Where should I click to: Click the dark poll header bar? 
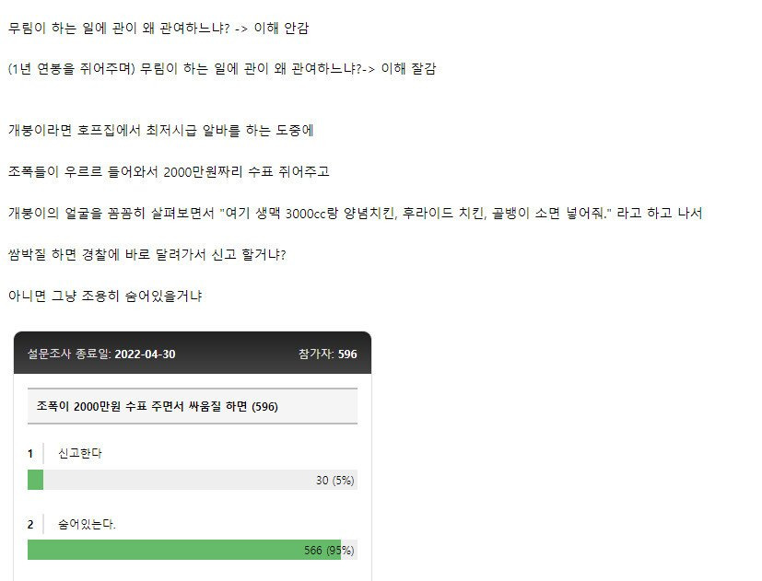coord(193,354)
